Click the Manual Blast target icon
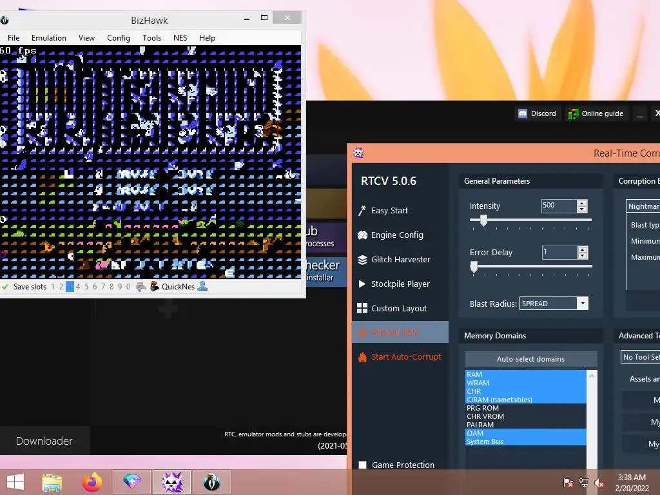The width and height of the screenshot is (660, 495). point(362,333)
